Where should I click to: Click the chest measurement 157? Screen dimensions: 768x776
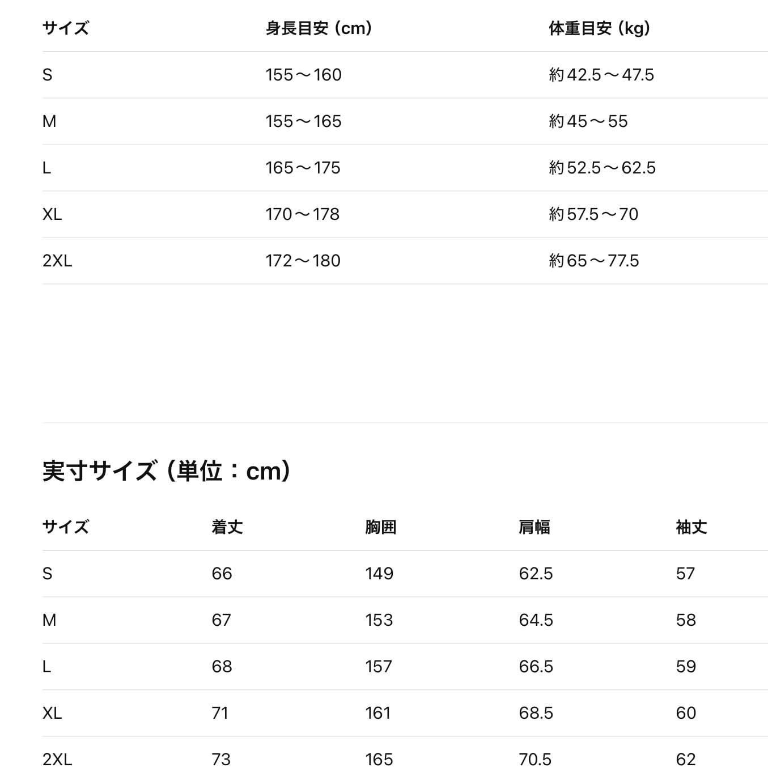point(378,667)
